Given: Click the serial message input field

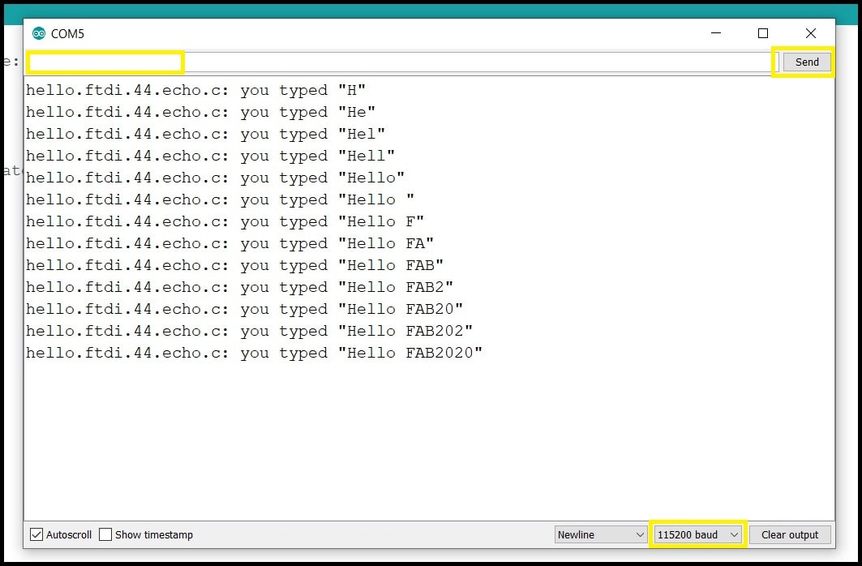Looking at the screenshot, I should coord(401,62).
